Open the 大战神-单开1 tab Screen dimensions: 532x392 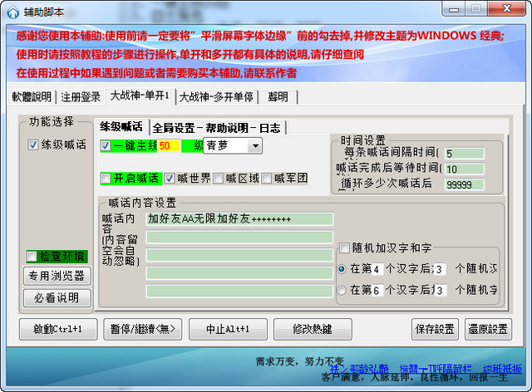140,96
